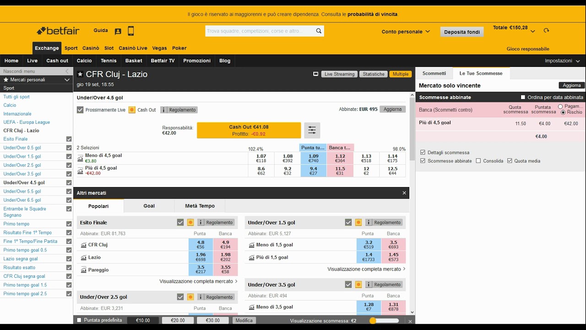Open full Esito Finale market view
This screenshot has width=586, height=330.
click(x=198, y=281)
